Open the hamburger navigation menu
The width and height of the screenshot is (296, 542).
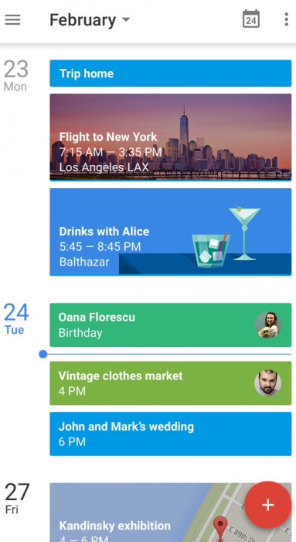tap(13, 19)
